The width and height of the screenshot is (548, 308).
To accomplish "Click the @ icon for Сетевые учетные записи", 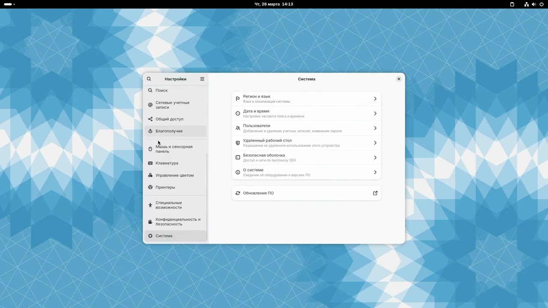I will click(x=150, y=105).
